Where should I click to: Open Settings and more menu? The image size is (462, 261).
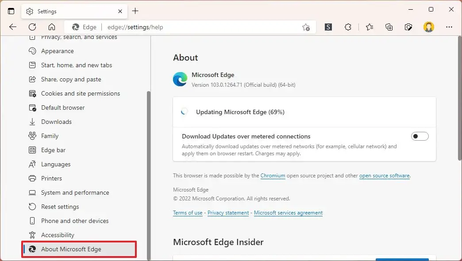(x=449, y=27)
